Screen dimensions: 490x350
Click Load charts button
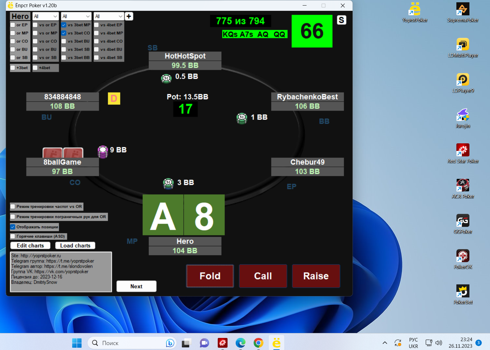click(x=75, y=246)
